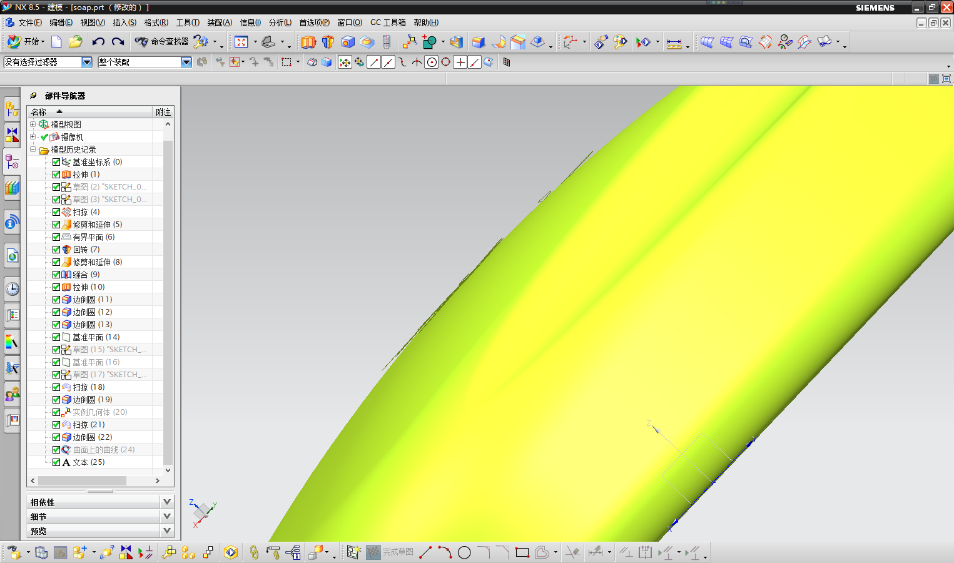The height and width of the screenshot is (563, 954).
Task: Toggle checkbox for 基准平面 (14)
Action: (x=56, y=337)
